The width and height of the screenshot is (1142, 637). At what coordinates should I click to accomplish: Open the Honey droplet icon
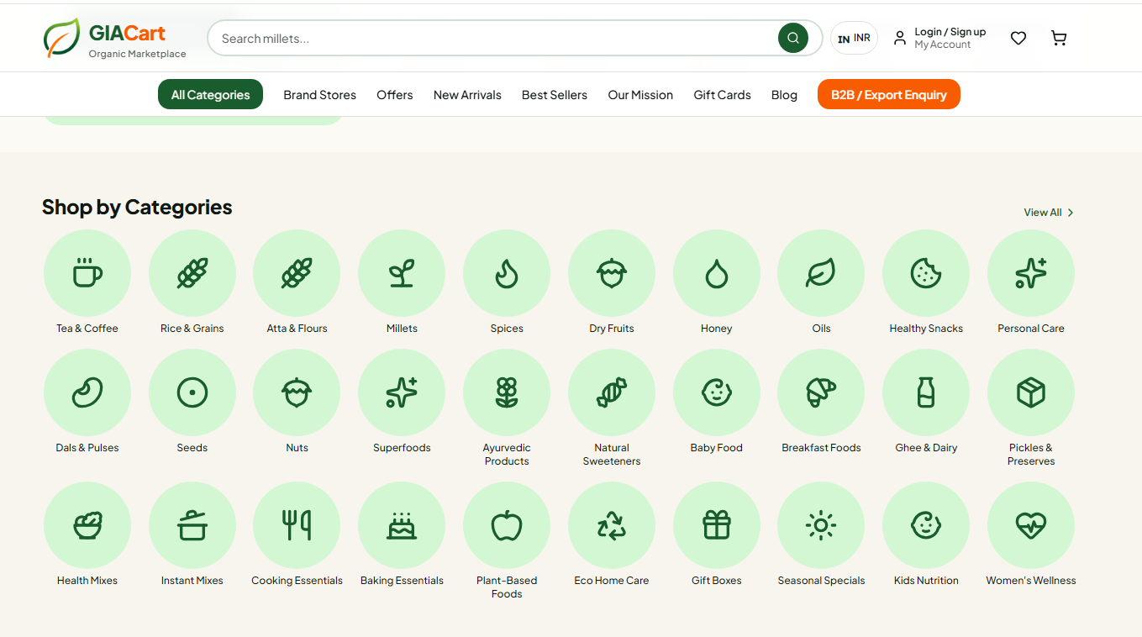coord(717,273)
